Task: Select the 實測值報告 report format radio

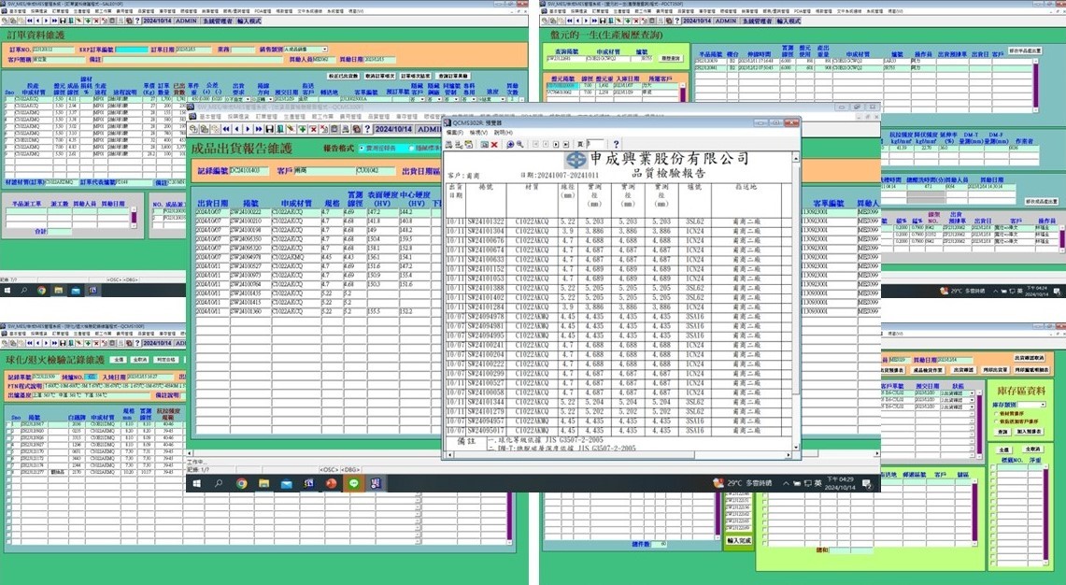Action: pos(361,149)
